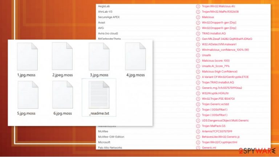Click the warning icon beside TR/AD.InstaBot.AQ in the Avira row

(x=198, y=33)
